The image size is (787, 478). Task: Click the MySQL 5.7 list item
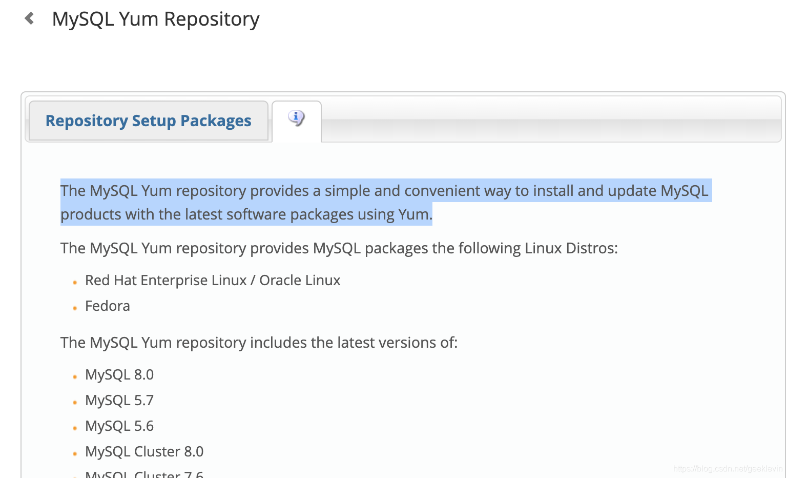tap(119, 401)
